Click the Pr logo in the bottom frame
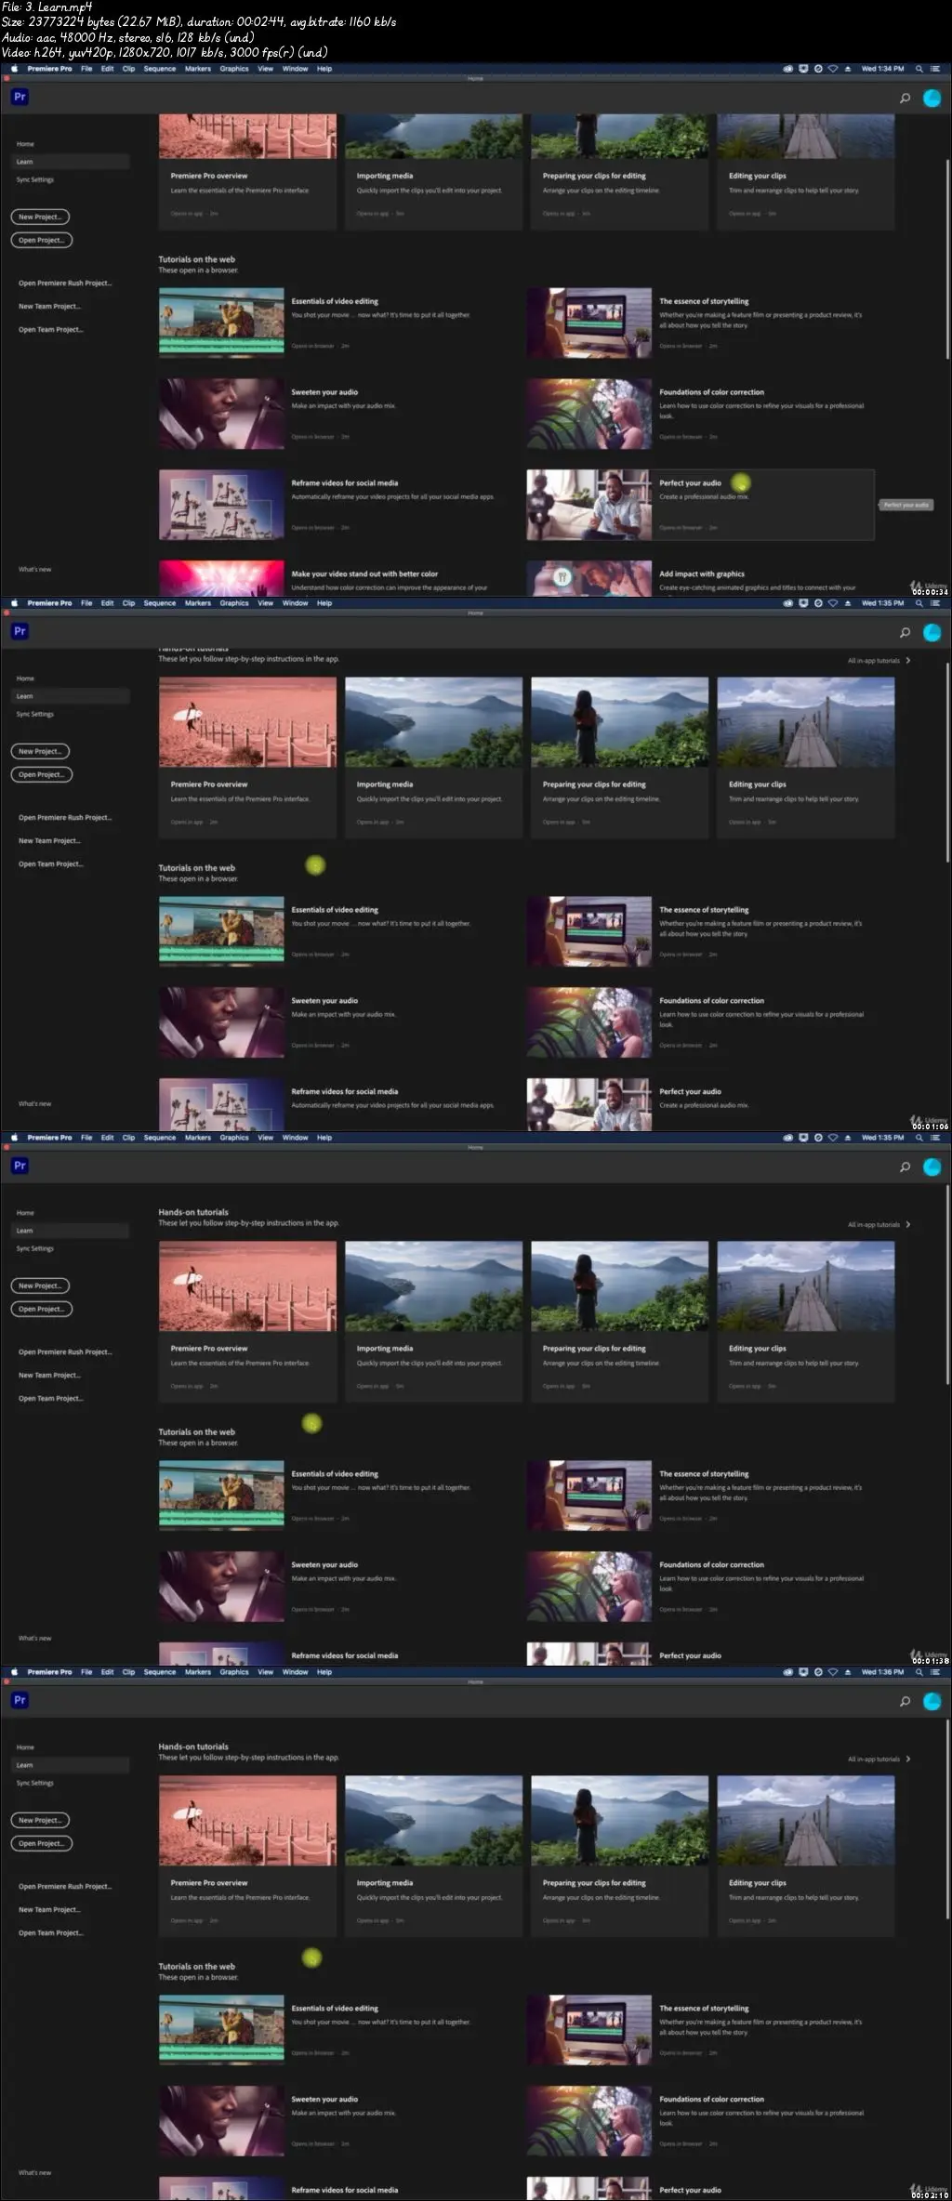This screenshot has width=952, height=2201. pos(20,1700)
